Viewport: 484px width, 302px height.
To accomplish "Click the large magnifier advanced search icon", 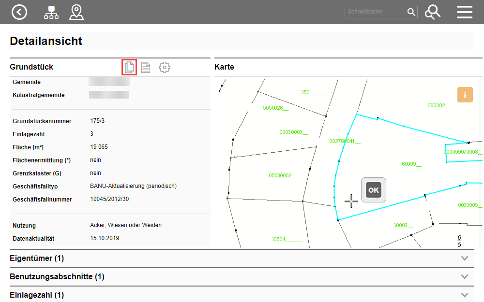I will click(432, 12).
